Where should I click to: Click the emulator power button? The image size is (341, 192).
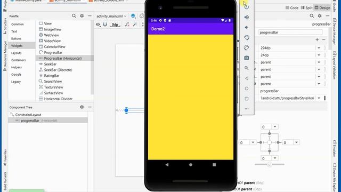[246, 7]
